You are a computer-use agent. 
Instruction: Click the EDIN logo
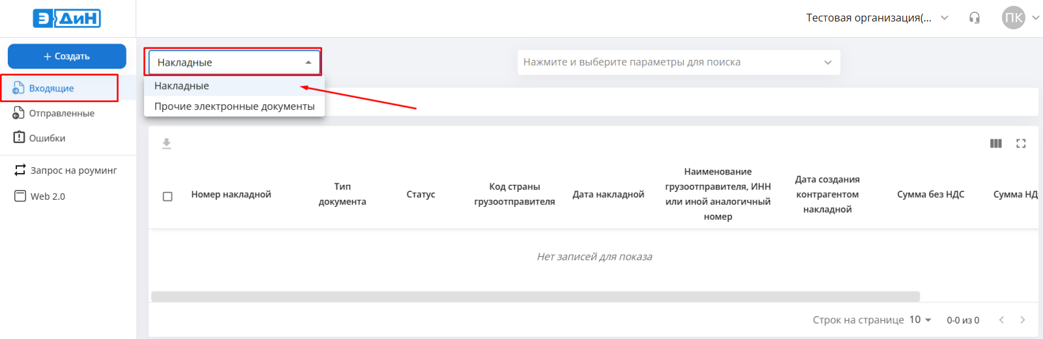67,18
